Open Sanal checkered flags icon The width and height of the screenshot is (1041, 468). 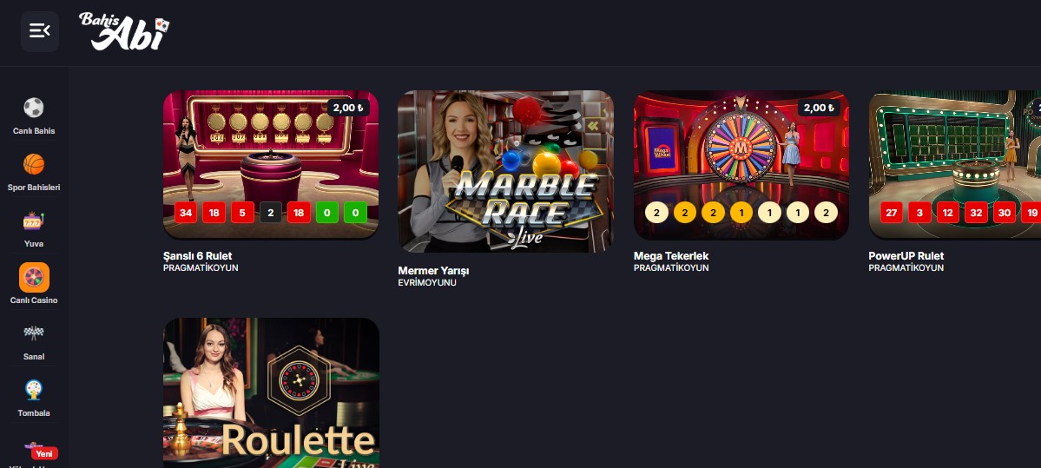click(34, 333)
